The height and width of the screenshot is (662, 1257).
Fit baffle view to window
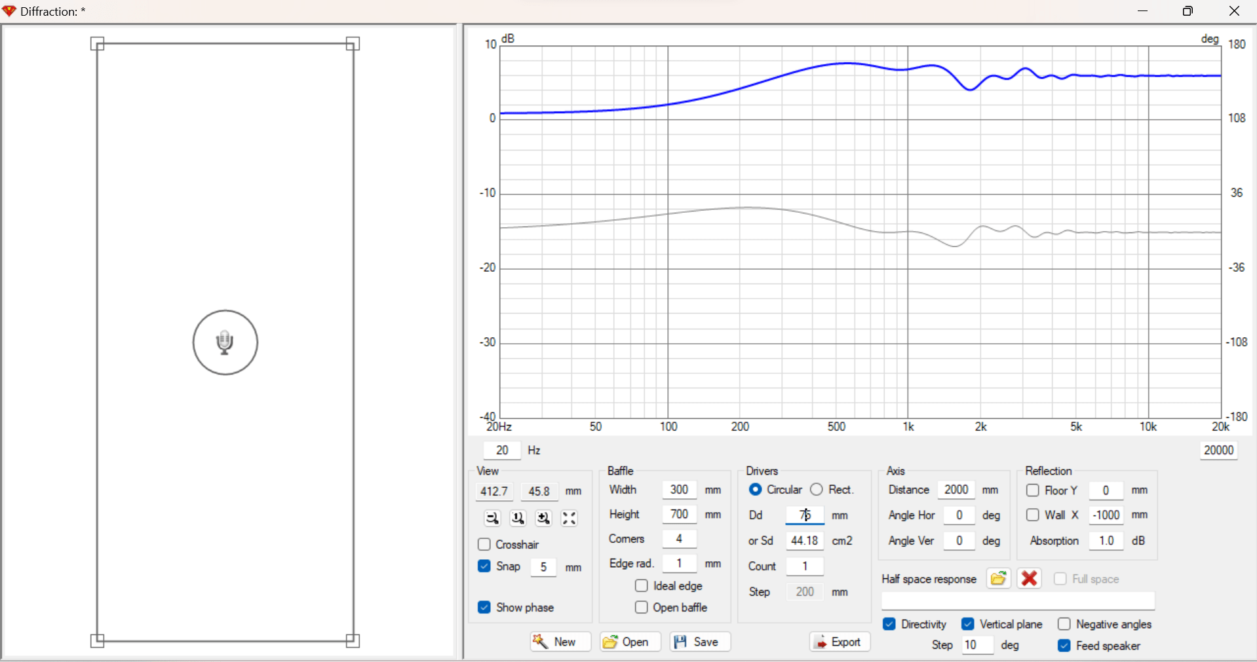click(x=569, y=519)
